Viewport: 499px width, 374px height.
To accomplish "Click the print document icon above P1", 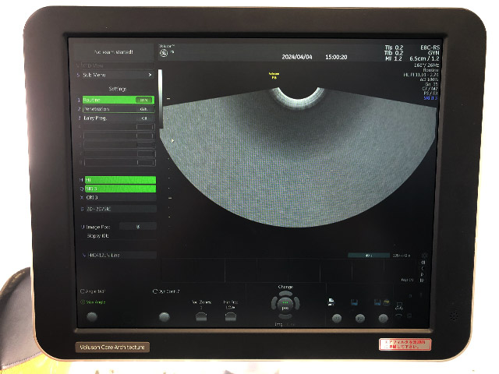I will coord(331,302).
